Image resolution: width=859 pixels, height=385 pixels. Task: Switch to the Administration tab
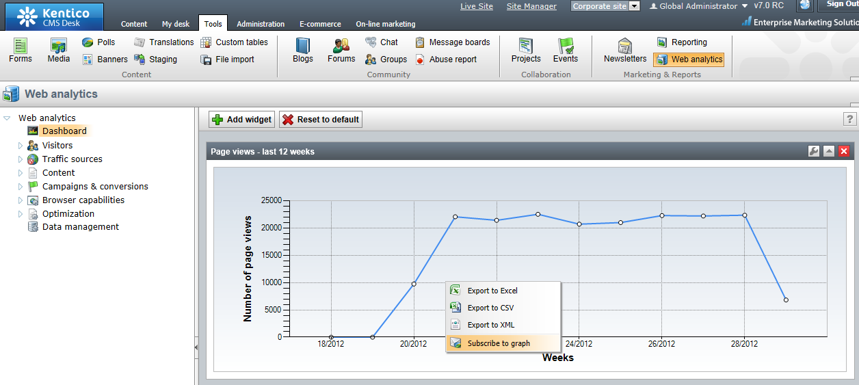click(x=260, y=24)
